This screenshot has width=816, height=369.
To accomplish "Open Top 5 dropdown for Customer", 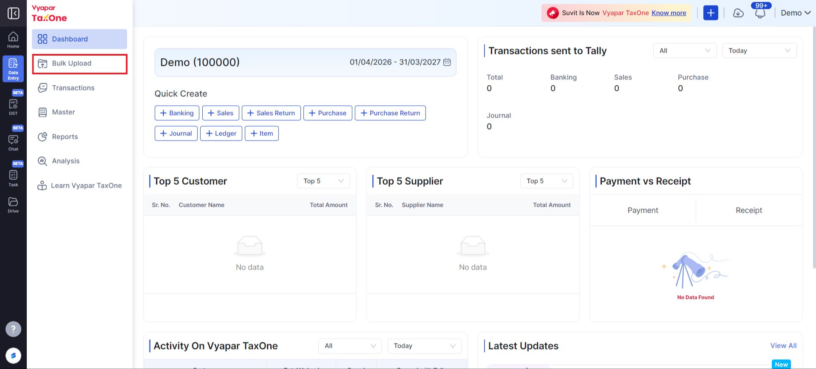I will pos(323,181).
